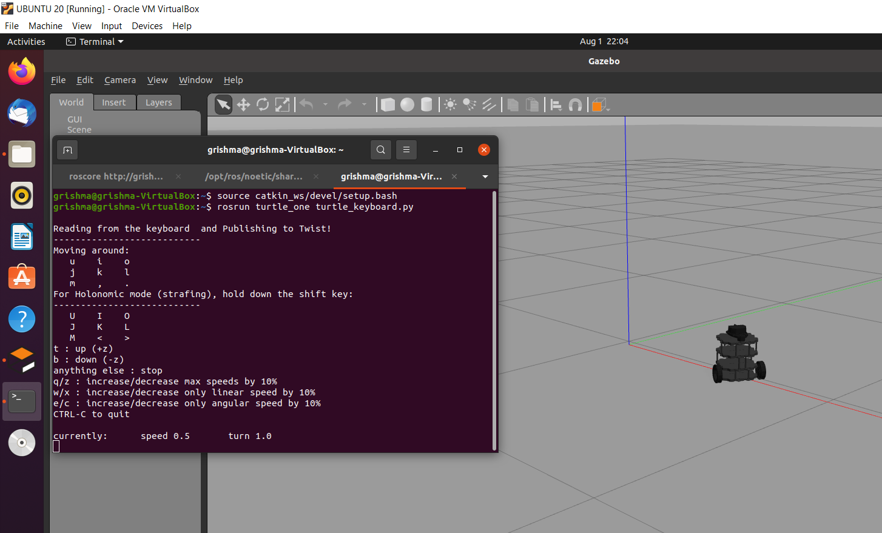The width and height of the screenshot is (882, 533).
Task: Enable the box insertion mode
Action: [x=388, y=104]
